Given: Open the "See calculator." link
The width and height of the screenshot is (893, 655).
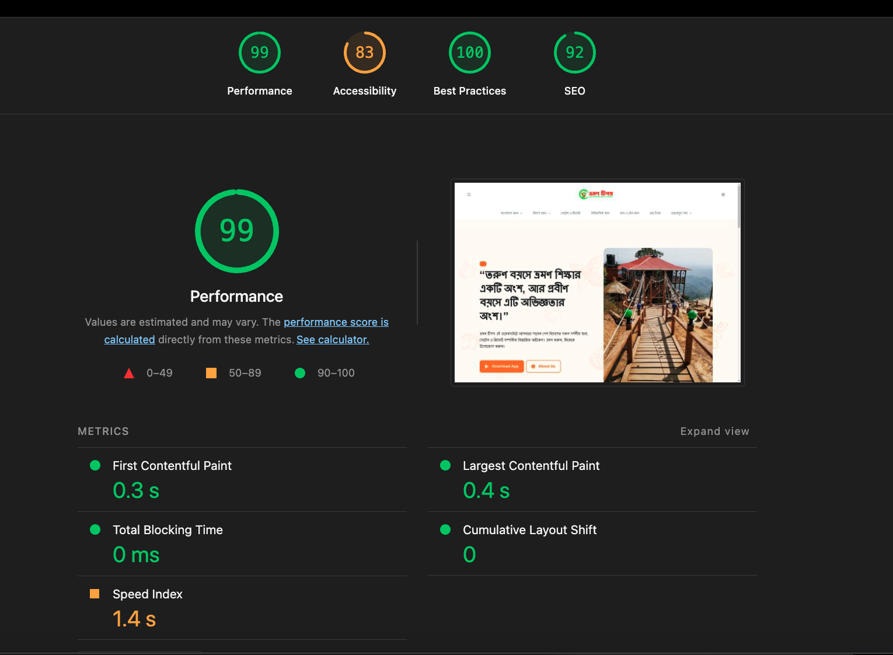Looking at the screenshot, I should tap(333, 340).
